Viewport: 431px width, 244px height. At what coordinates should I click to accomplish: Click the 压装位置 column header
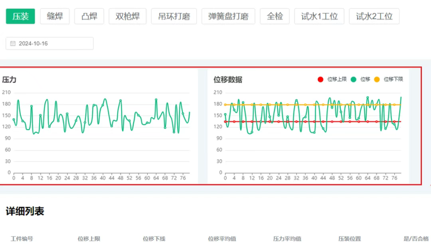point(350,239)
